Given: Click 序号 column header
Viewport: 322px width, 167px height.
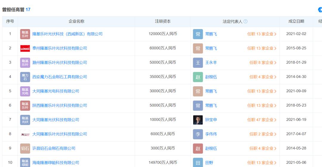Looking at the screenshot, I should tap(10, 21).
